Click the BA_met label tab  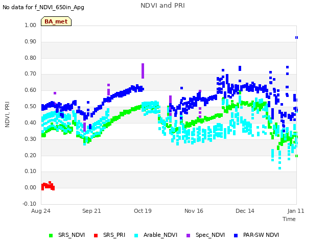point(56,21)
